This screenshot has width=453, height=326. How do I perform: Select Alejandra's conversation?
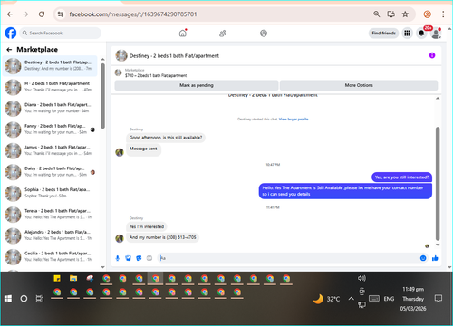coord(50,235)
